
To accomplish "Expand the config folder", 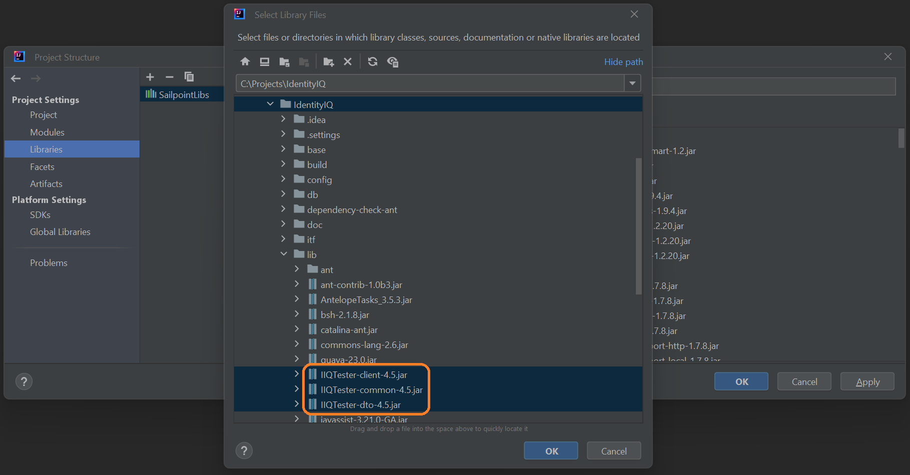I will tap(284, 179).
